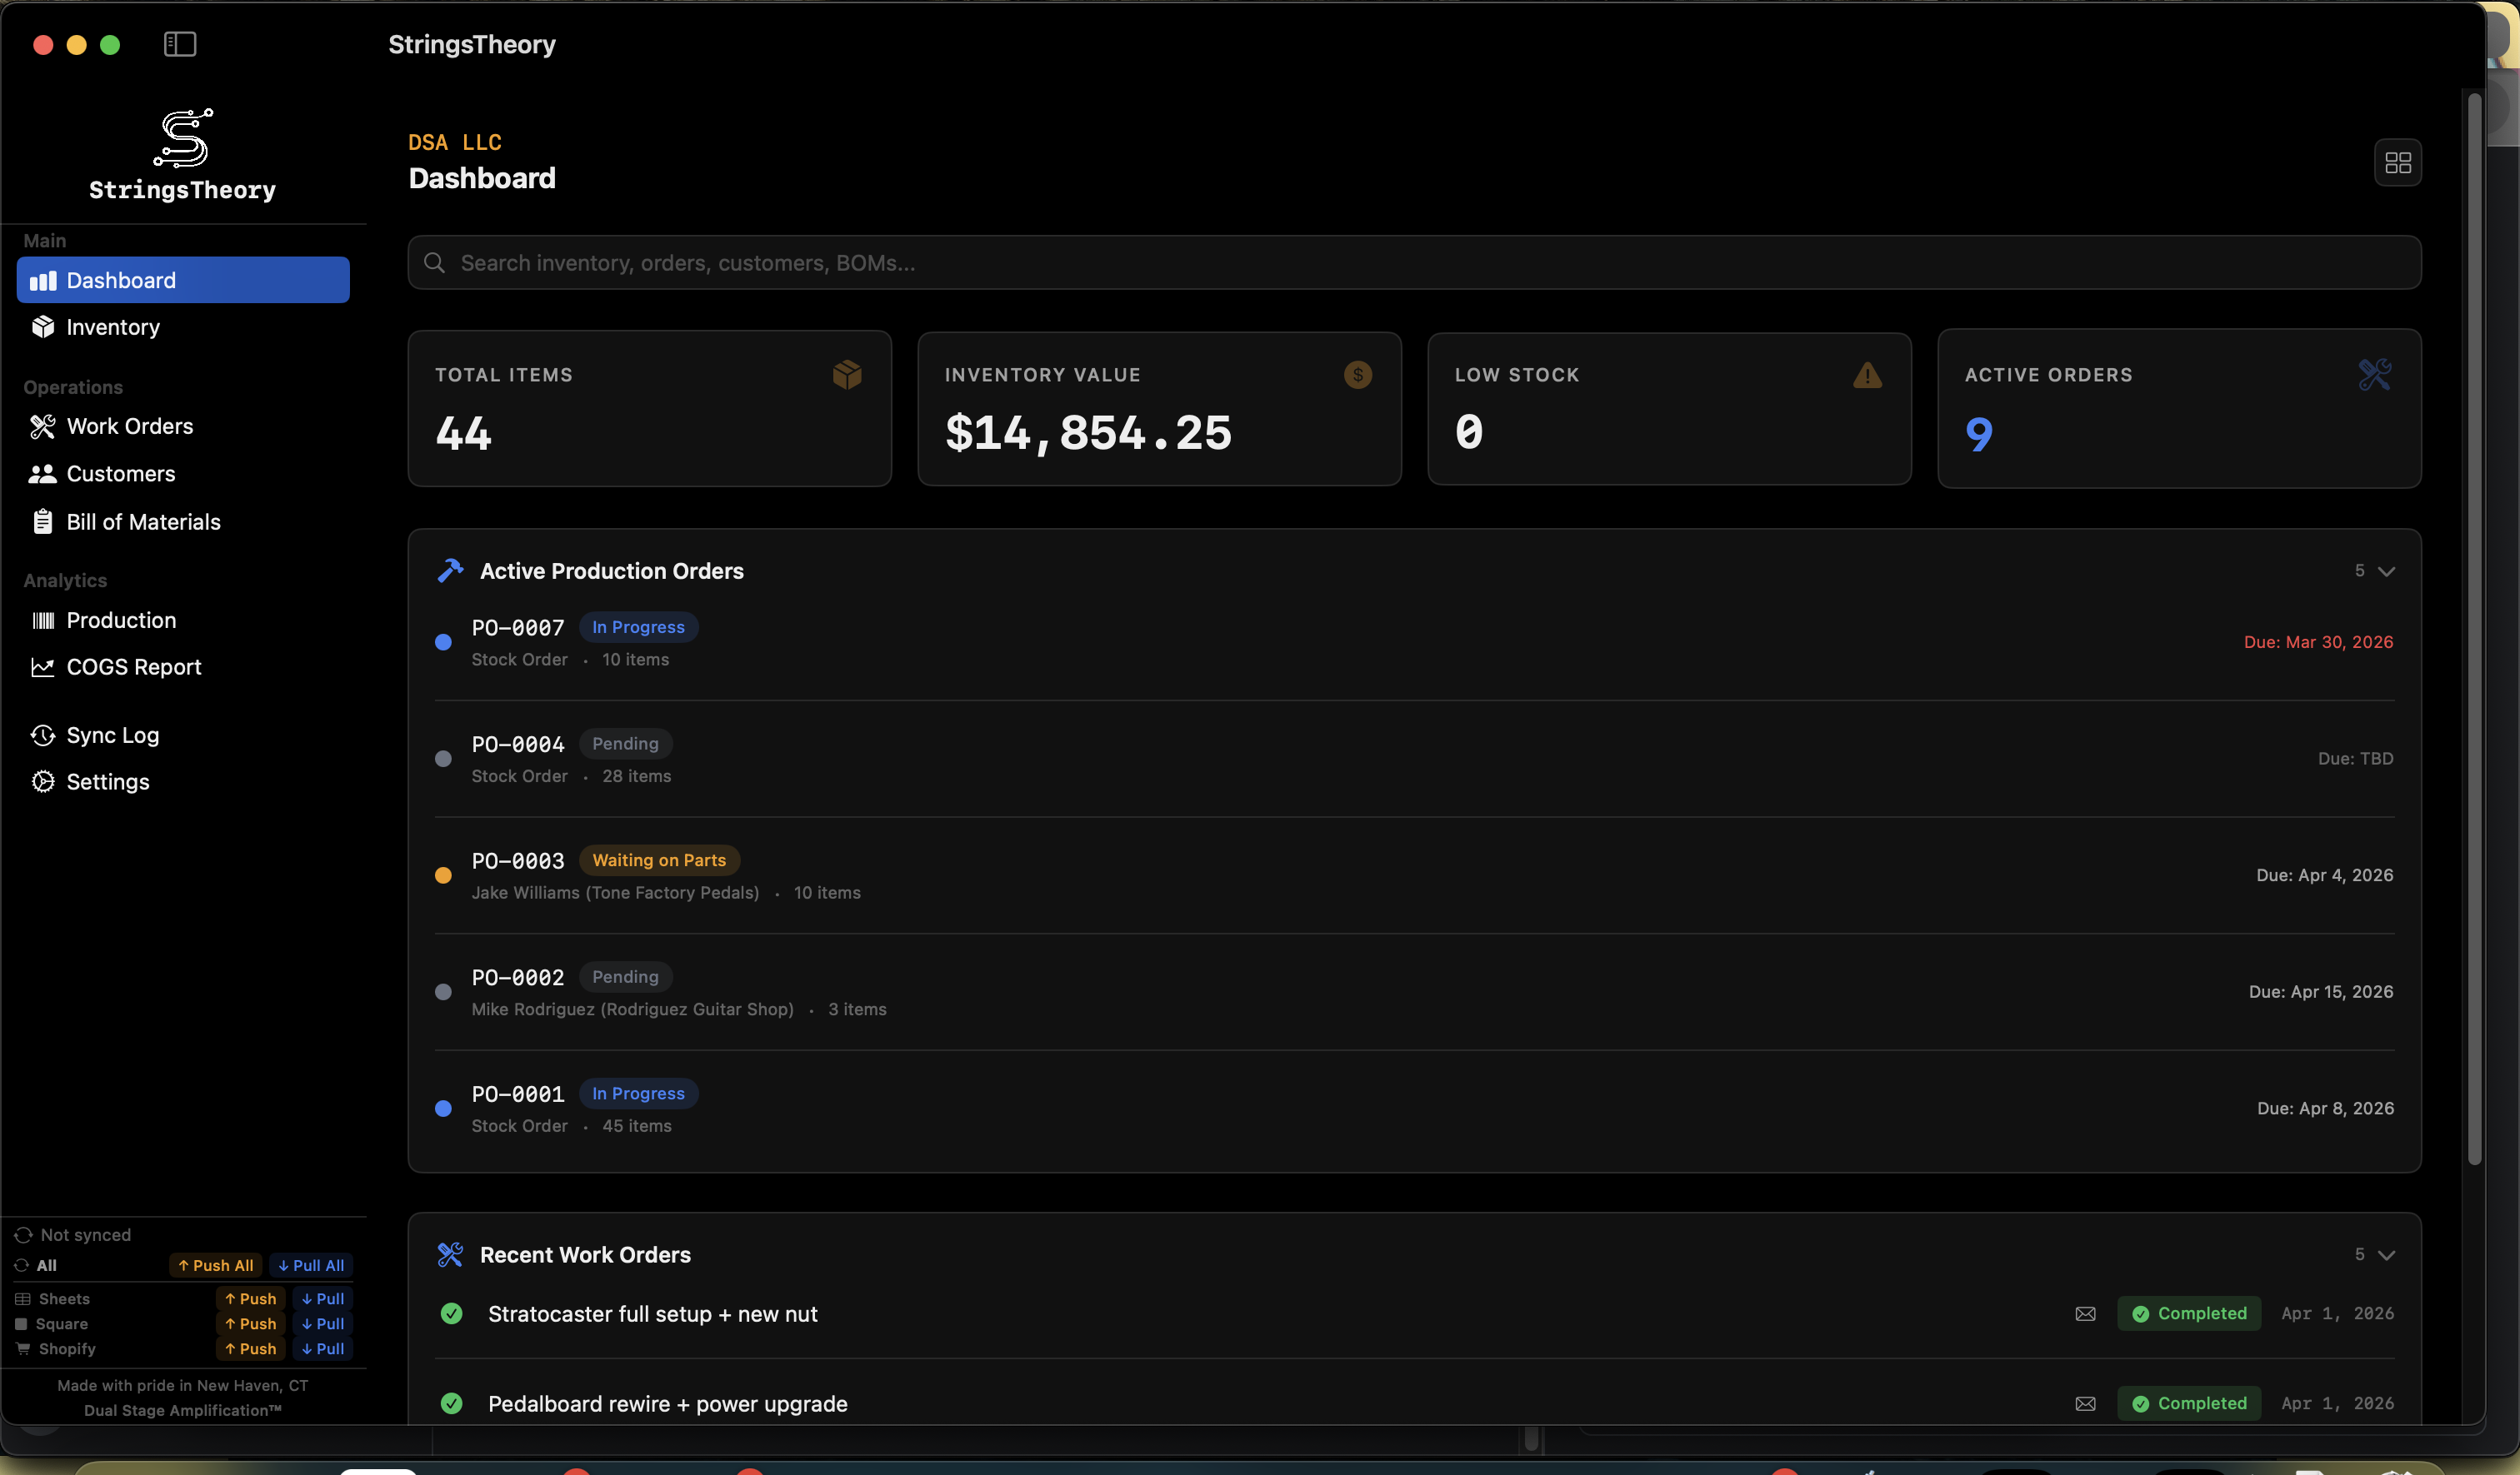The height and width of the screenshot is (1475, 2520).
Task: Toggle the status dot next to PO-0007
Action: 444,643
